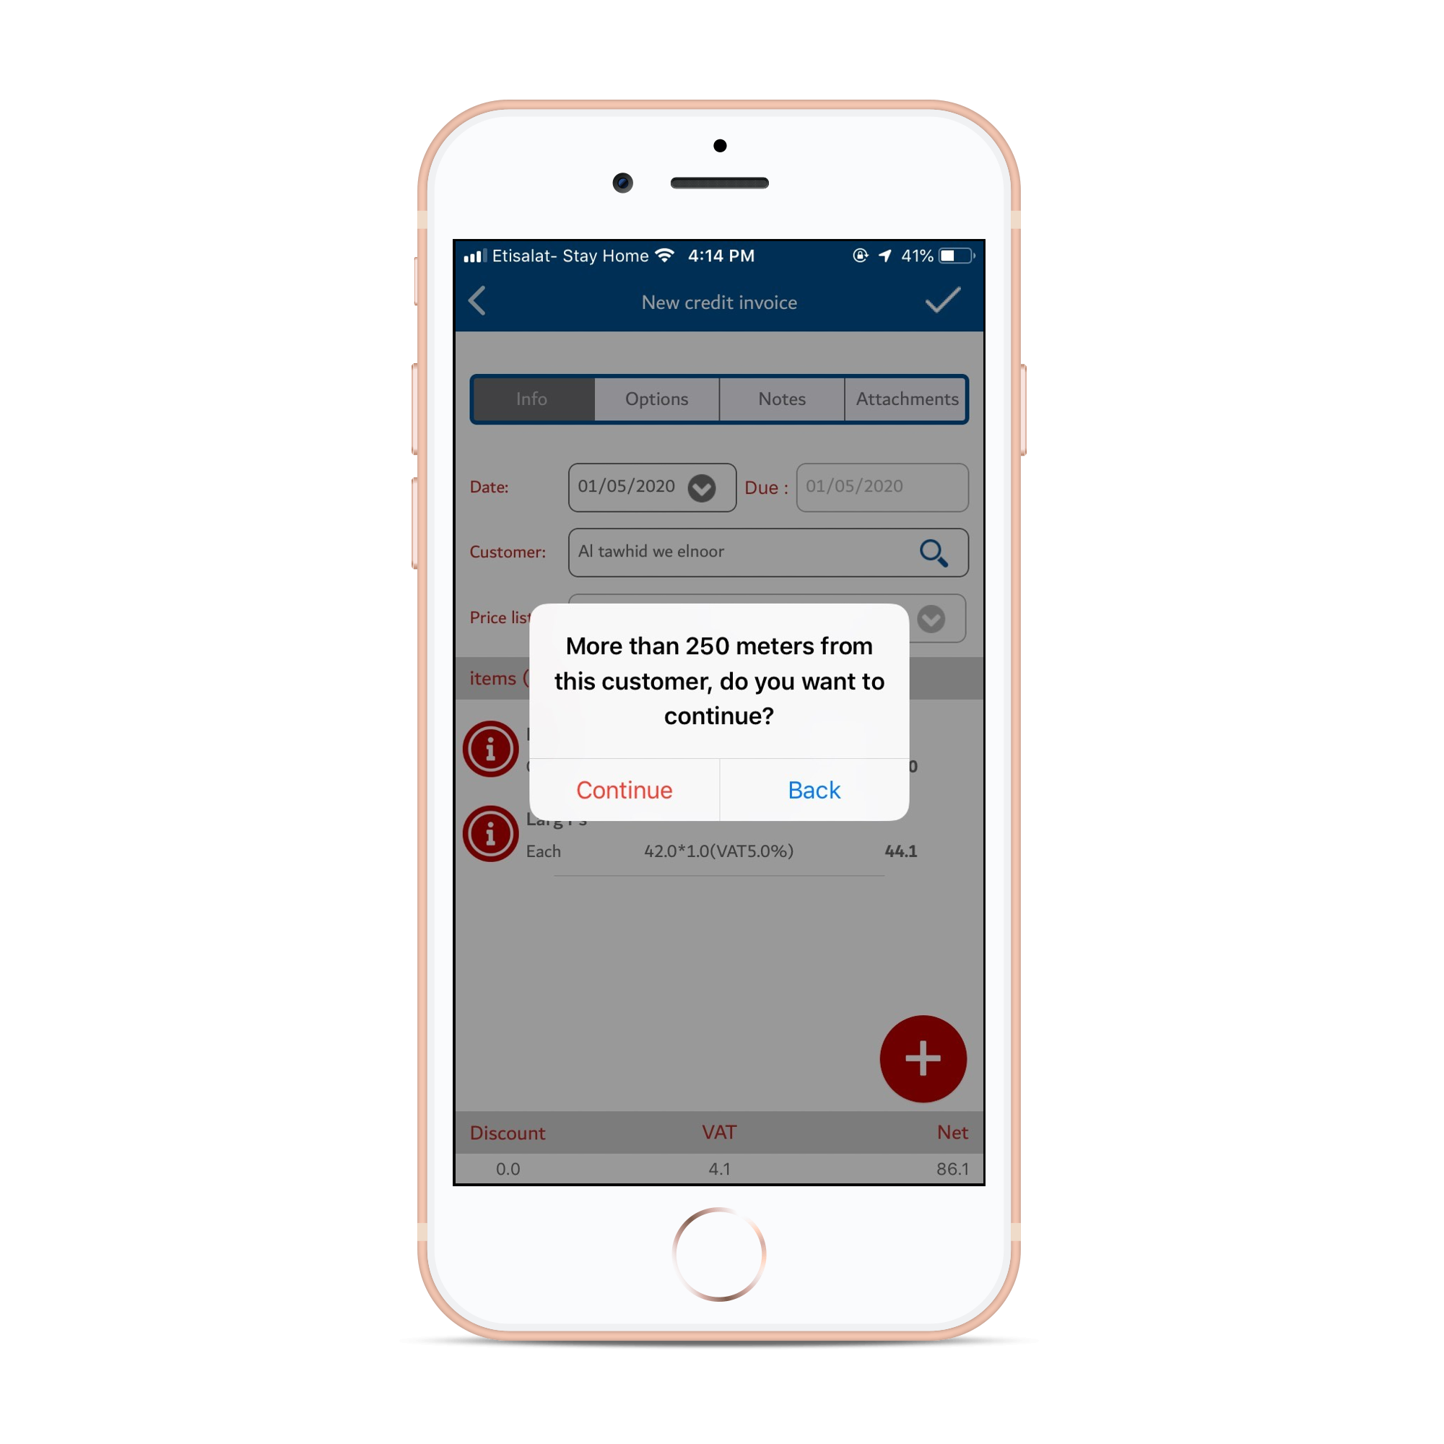Tap the Customer name input field
Screen dimensions: 1444x1444
[x=767, y=553]
